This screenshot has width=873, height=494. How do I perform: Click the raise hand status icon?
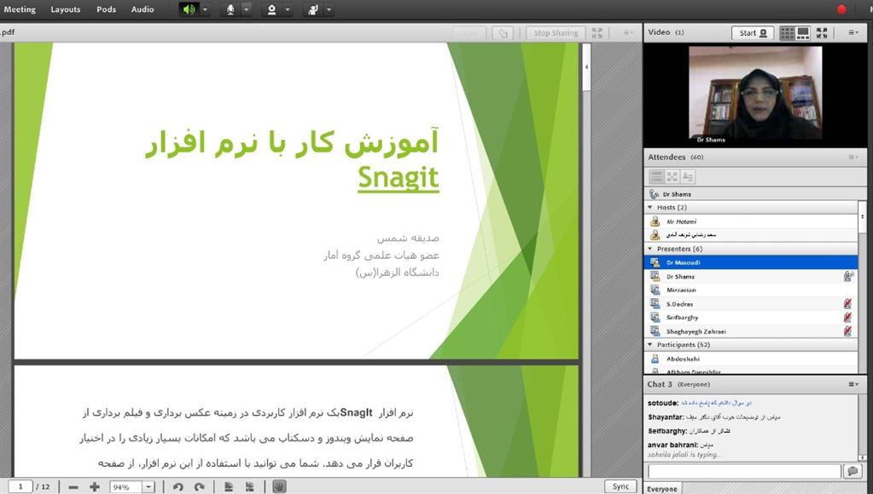[x=313, y=9]
